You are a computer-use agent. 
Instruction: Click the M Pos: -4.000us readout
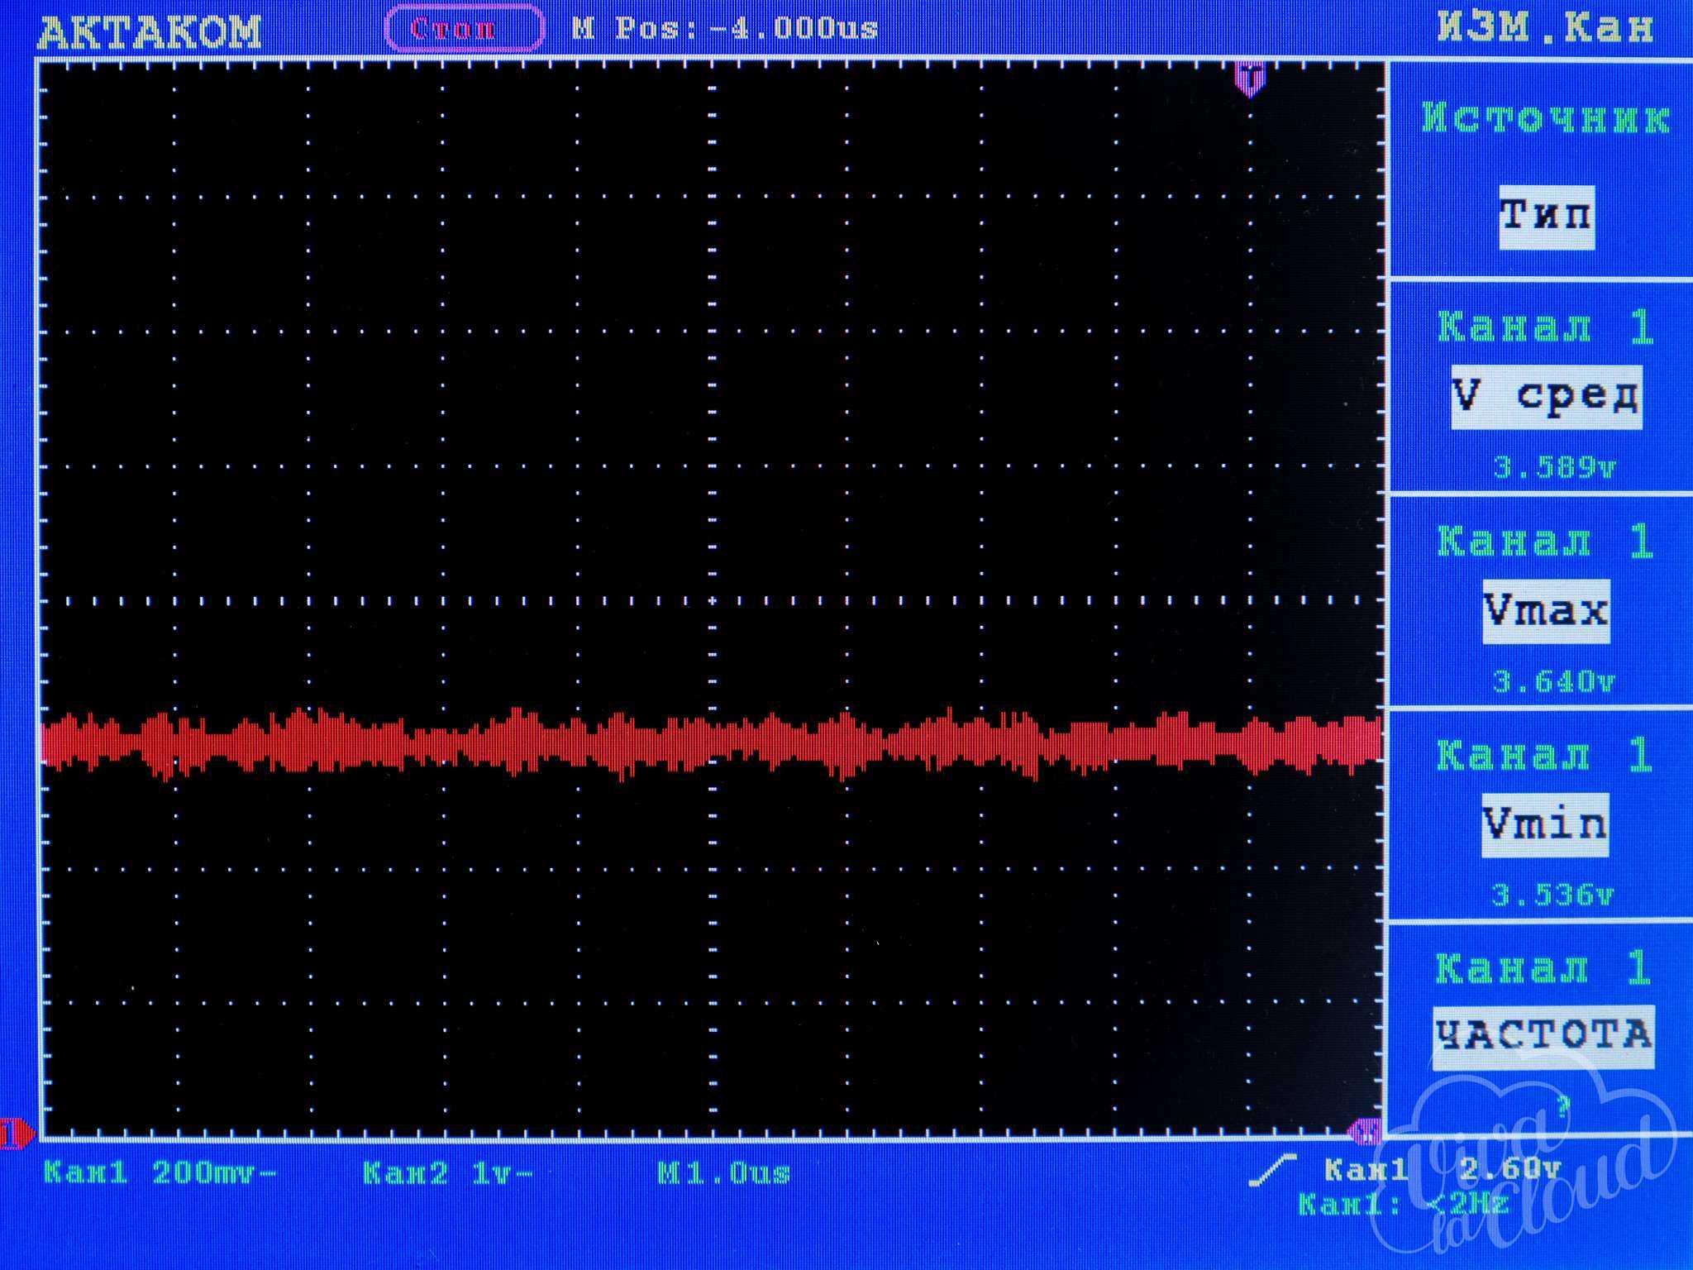tap(725, 30)
